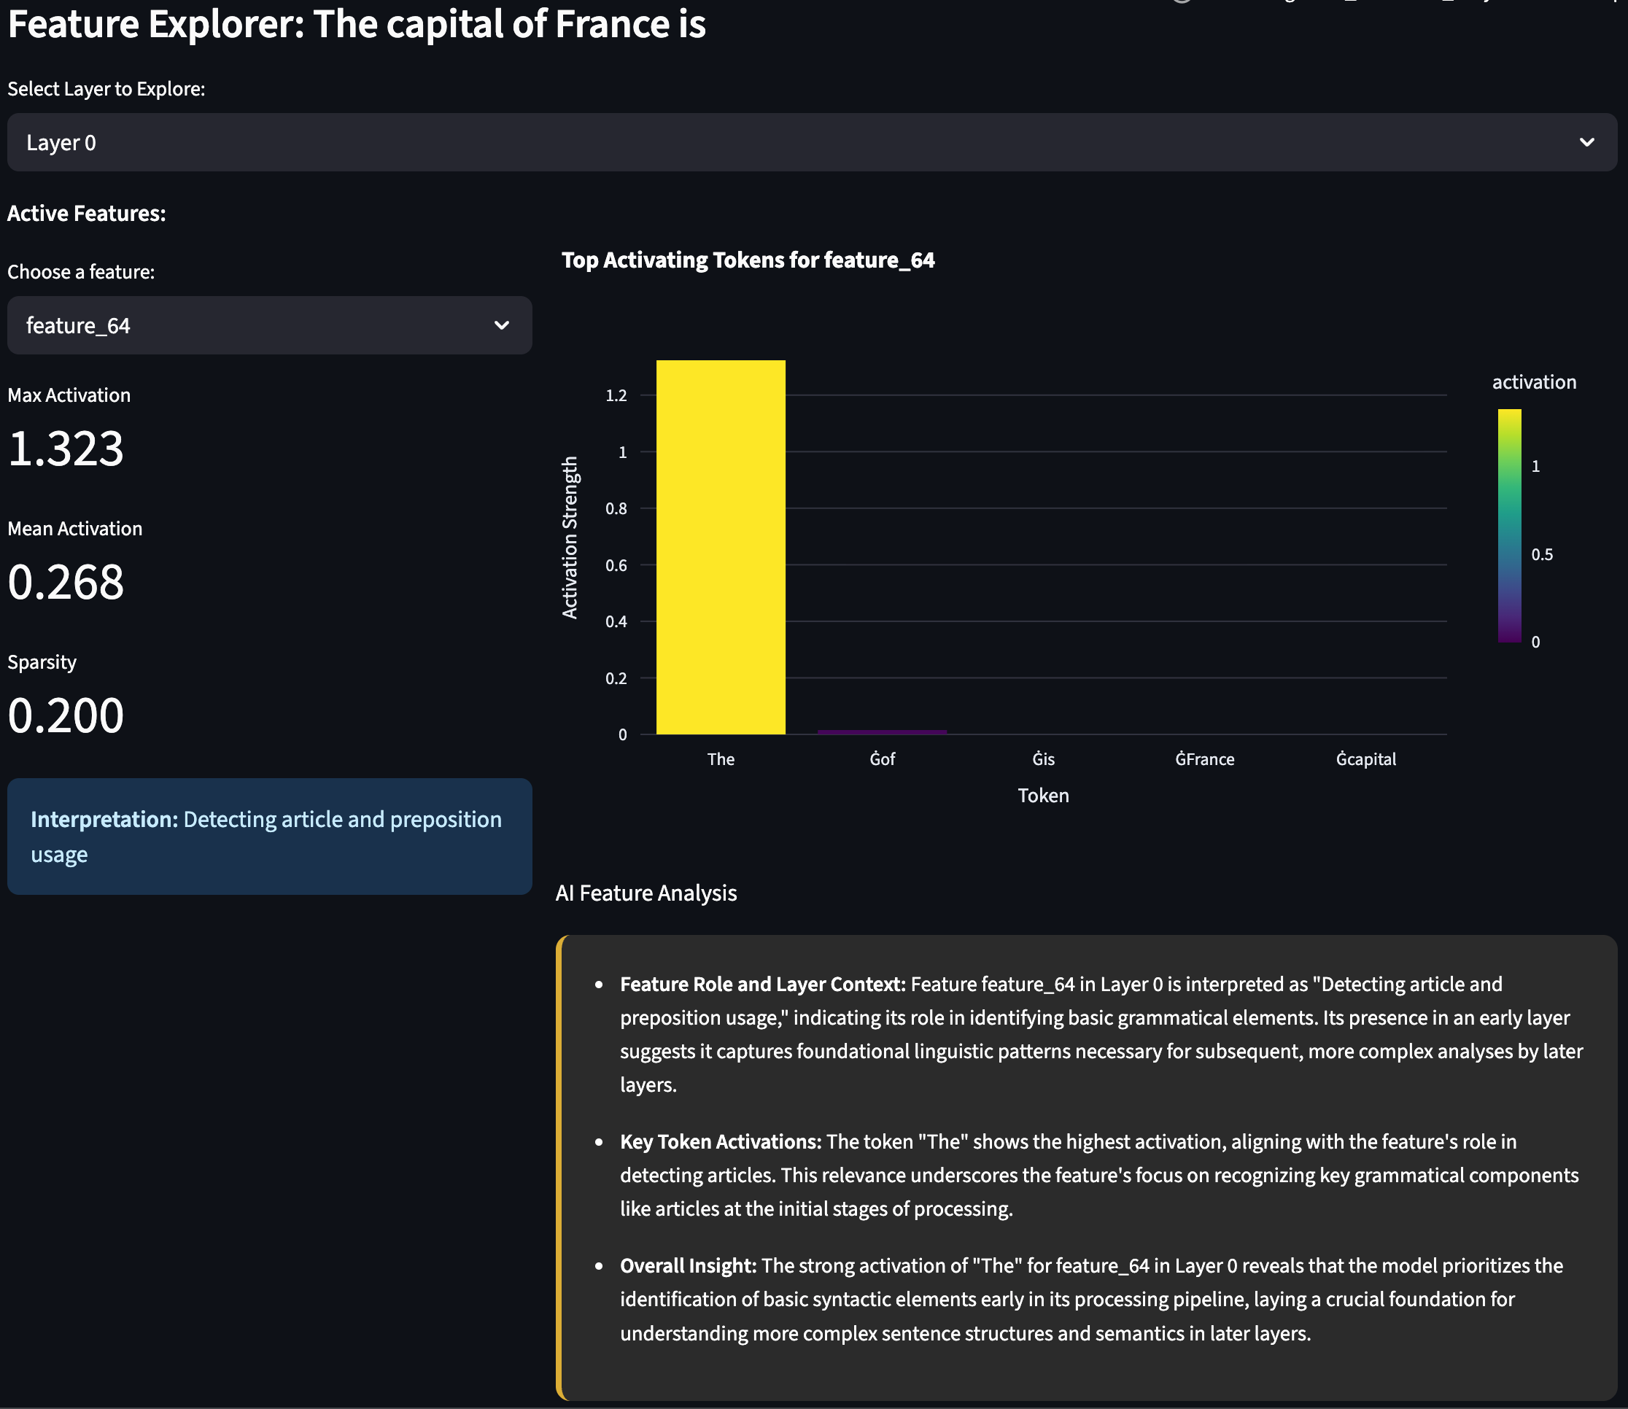This screenshot has height=1409, width=1628.
Task: Click the "Key Token Activations" bullet text
Action: coord(721,1141)
